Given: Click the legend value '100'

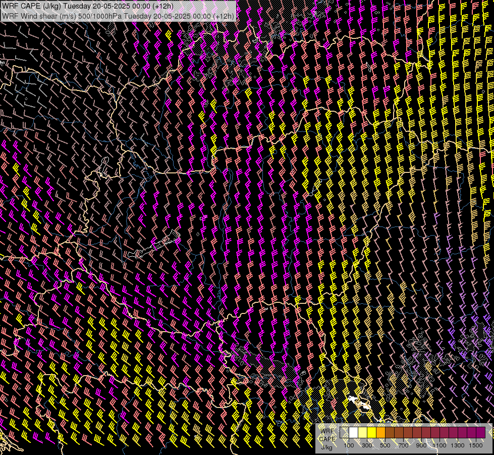Looking at the screenshot, I should coord(349,445).
